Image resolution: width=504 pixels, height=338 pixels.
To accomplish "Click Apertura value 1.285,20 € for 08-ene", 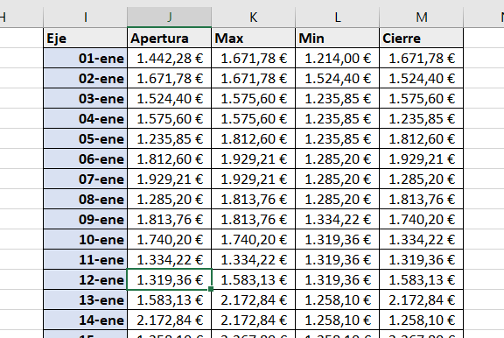I will [170, 200].
